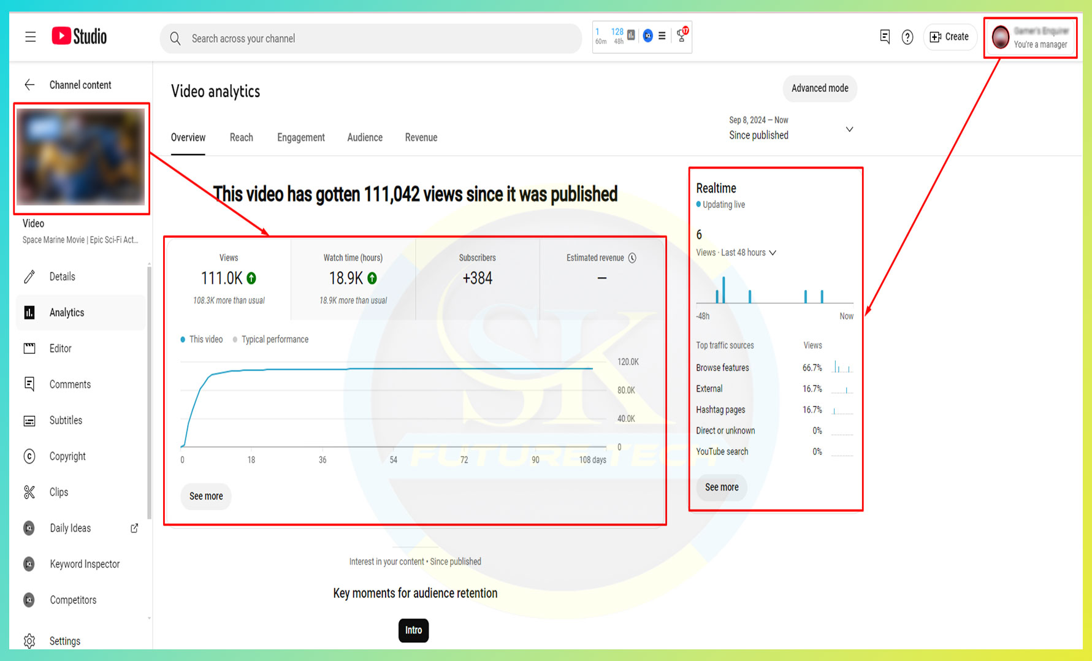Click the YouTube Studio logo

(79, 37)
